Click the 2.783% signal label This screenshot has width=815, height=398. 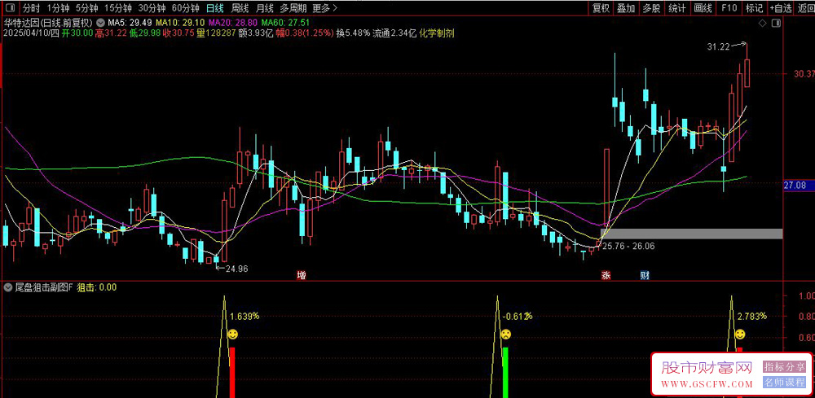[752, 316]
